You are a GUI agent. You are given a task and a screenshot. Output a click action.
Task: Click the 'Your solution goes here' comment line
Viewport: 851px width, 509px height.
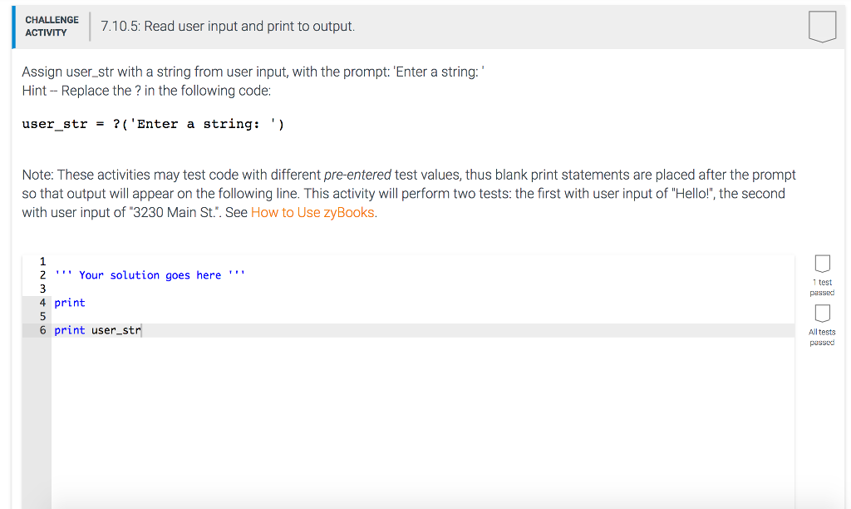(x=150, y=274)
